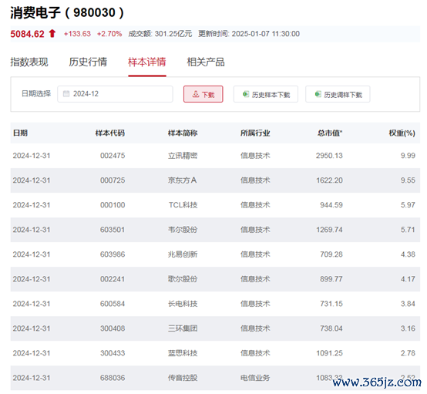Image resolution: width=427 pixels, height=394 pixels.
Task: Click weight value 2.78
Action: click(408, 353)
